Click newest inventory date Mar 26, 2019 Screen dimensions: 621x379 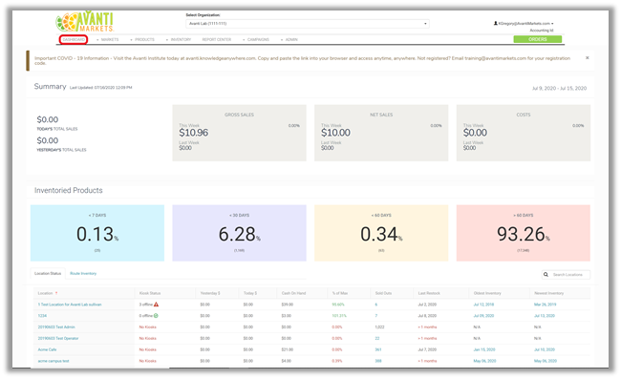(x=545, y=305)
